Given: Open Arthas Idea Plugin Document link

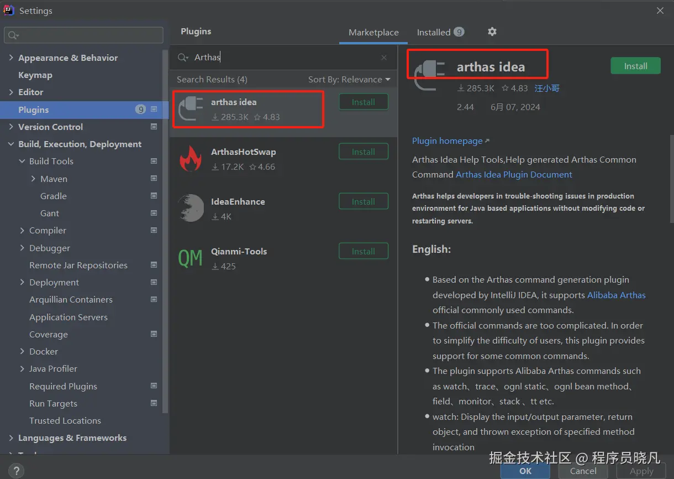Looking at the screenshot, I should tap(514, 174).
